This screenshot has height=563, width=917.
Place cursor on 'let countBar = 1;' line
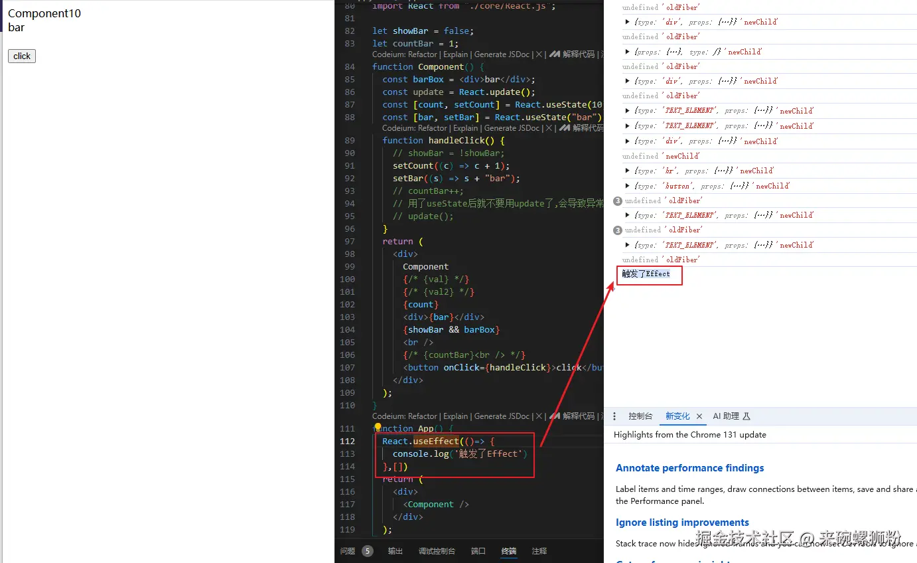coord(415,44)
